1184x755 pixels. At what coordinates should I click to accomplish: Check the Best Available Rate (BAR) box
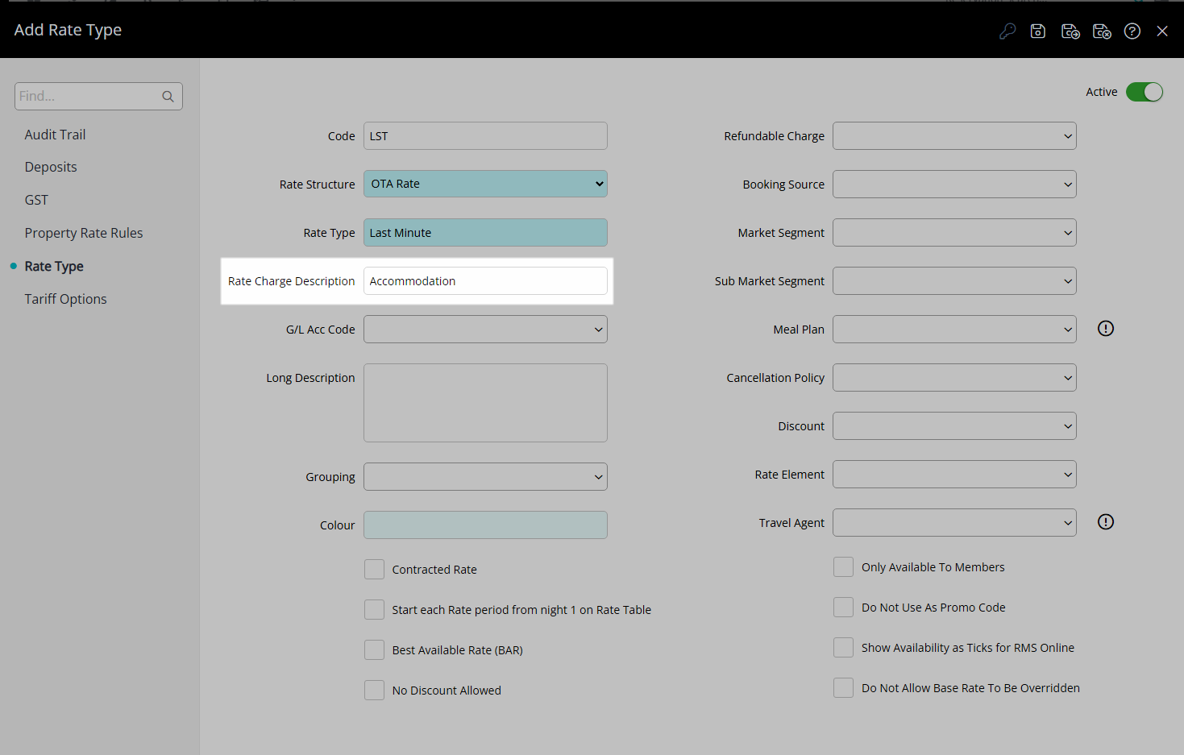point(374,650)
